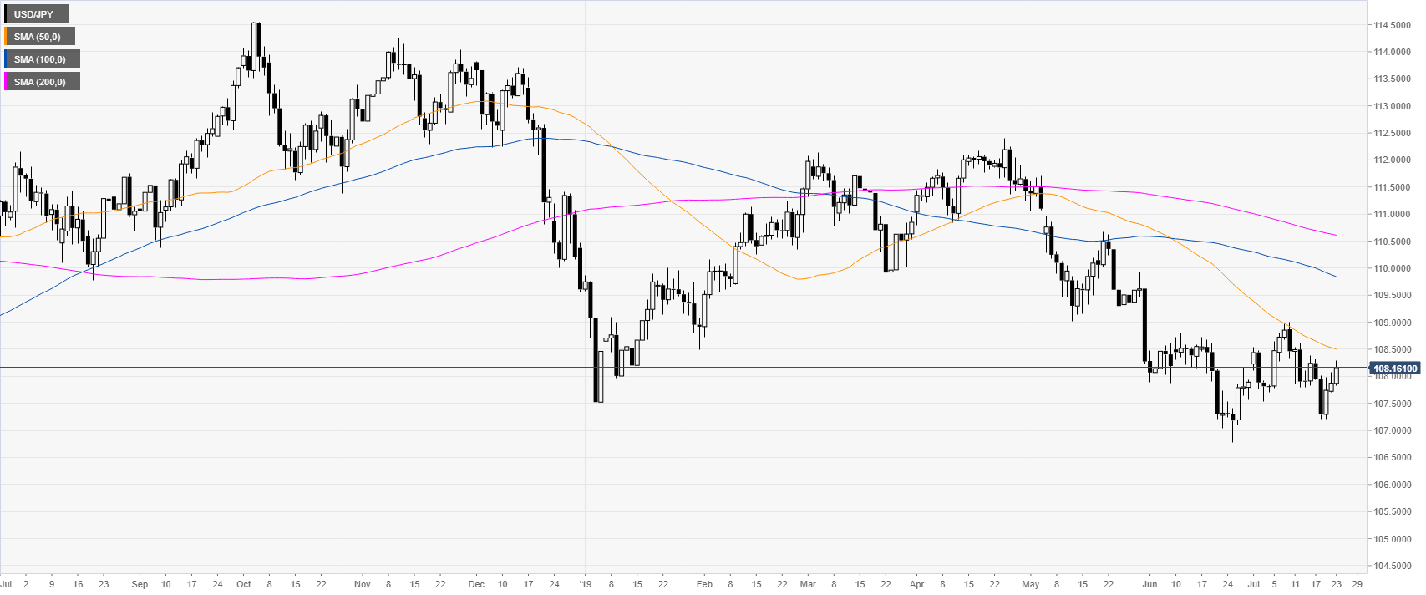Click the Oct label on time axis
Screen dimensions: 1426x595
(x=243, y=584)
